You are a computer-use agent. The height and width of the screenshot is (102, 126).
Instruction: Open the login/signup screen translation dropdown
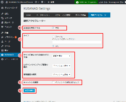tap(62, 66)
